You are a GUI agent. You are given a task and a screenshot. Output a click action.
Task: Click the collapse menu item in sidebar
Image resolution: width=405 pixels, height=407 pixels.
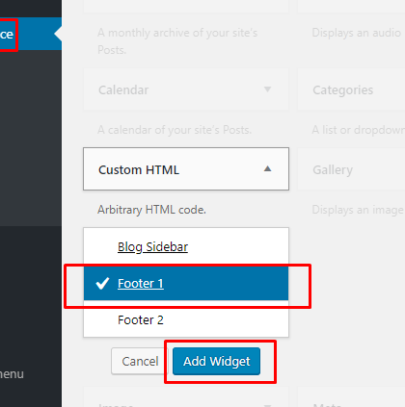point(12,374)
